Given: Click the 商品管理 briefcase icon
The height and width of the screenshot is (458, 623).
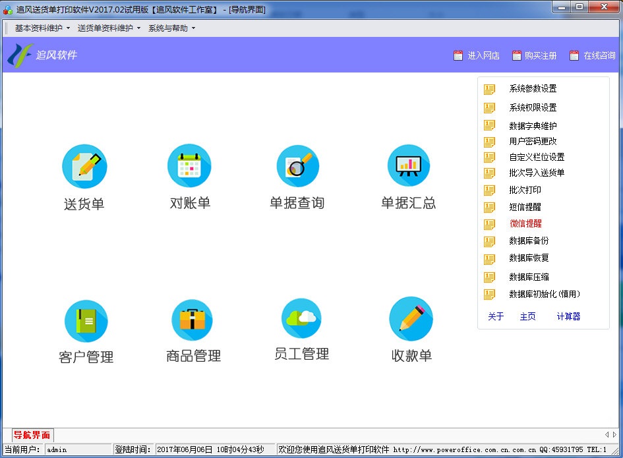Looking at the screenshot, I should coord(192,320).
